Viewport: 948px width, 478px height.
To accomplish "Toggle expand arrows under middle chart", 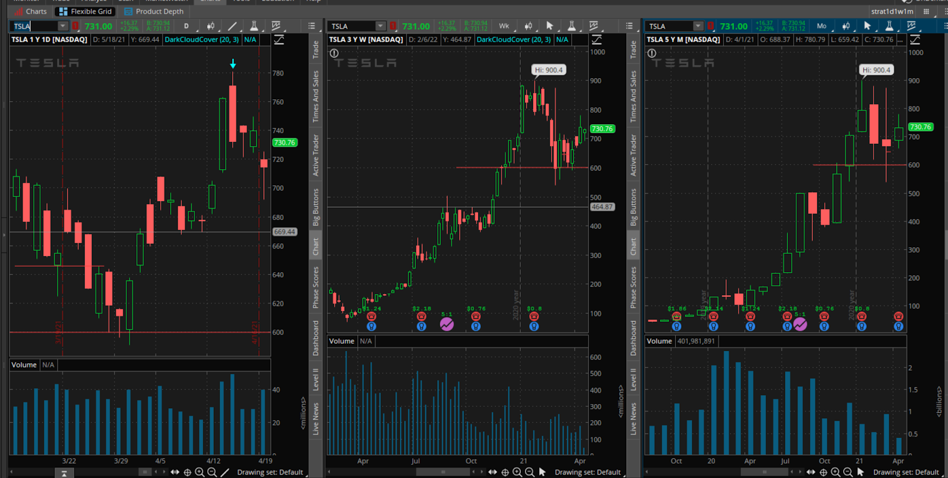I will pyautogui.click(x=492, y=472).
